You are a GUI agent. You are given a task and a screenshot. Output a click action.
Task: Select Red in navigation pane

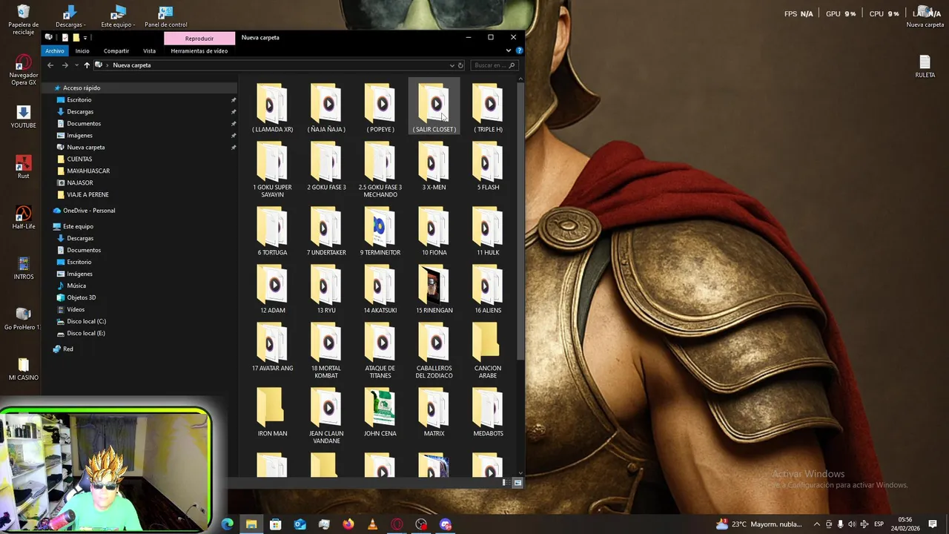tap(67, 349)
